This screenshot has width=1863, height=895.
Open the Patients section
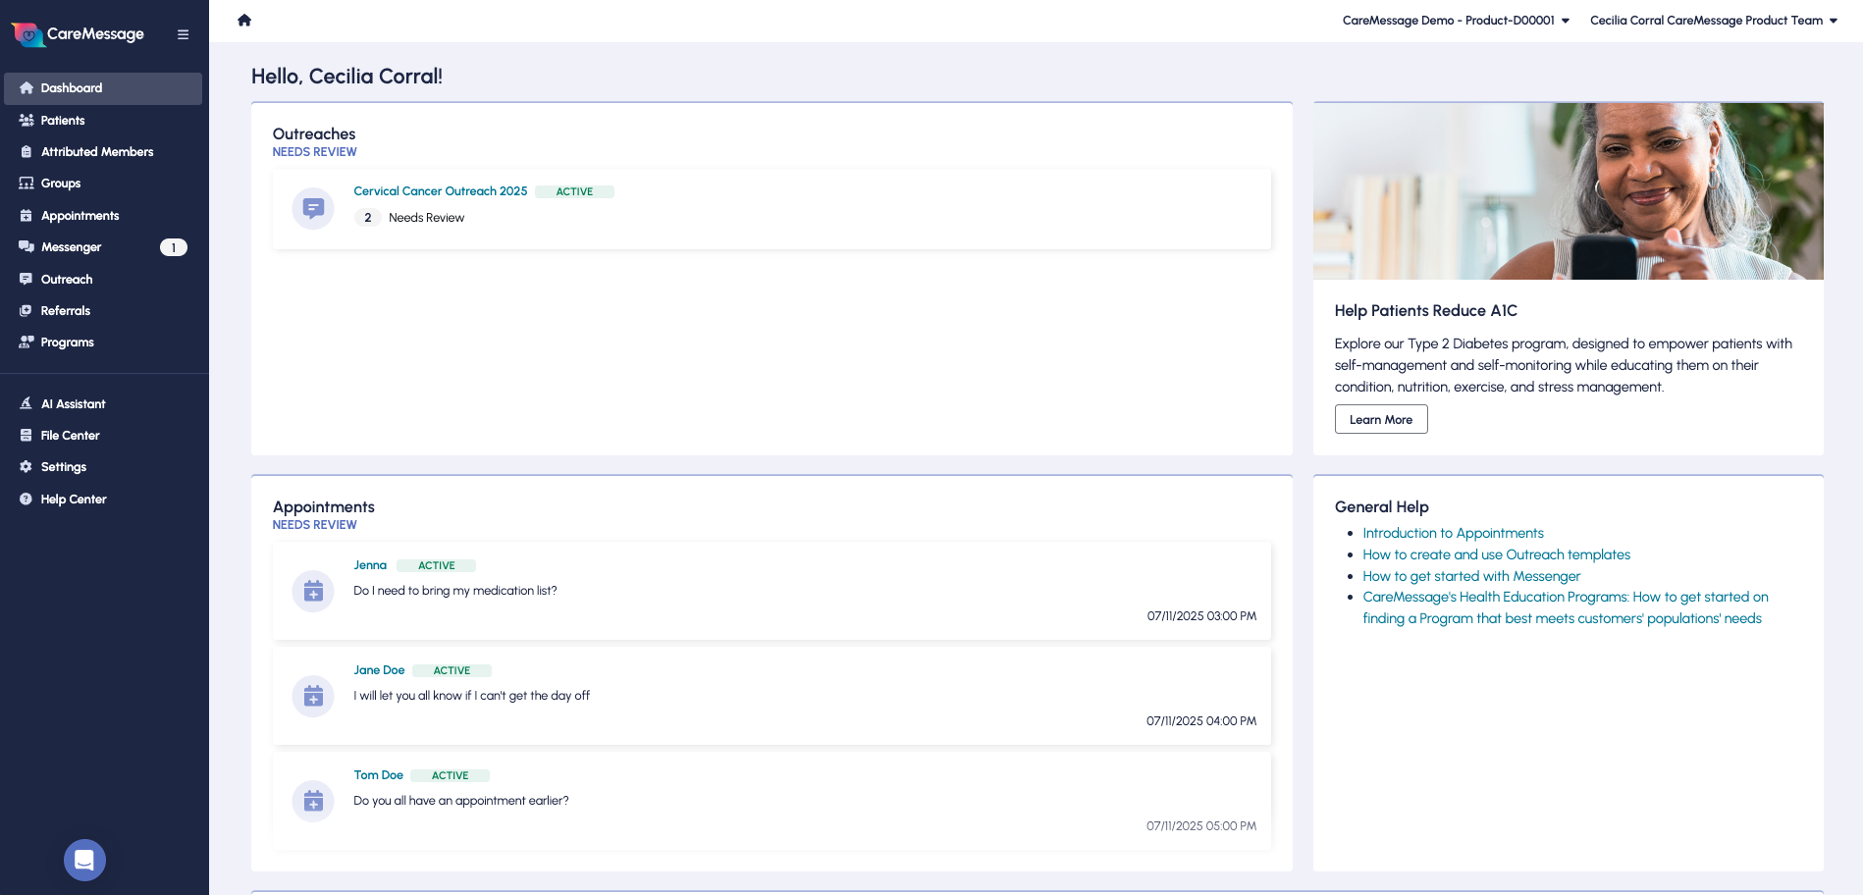[x=63, y=120]
